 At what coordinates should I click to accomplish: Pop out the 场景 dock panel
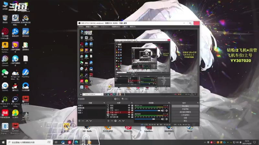tap(104, 103)
